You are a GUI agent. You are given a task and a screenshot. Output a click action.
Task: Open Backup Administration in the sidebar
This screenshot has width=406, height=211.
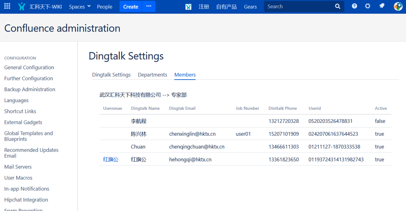(30, 89)
